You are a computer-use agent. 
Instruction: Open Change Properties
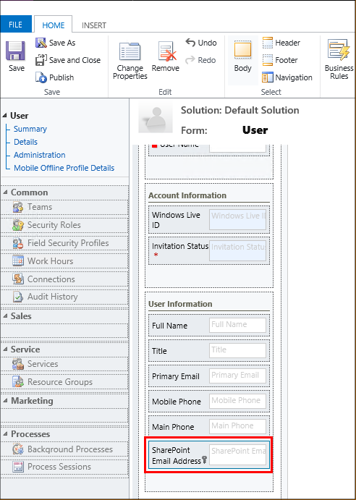[x=130, y=61]
